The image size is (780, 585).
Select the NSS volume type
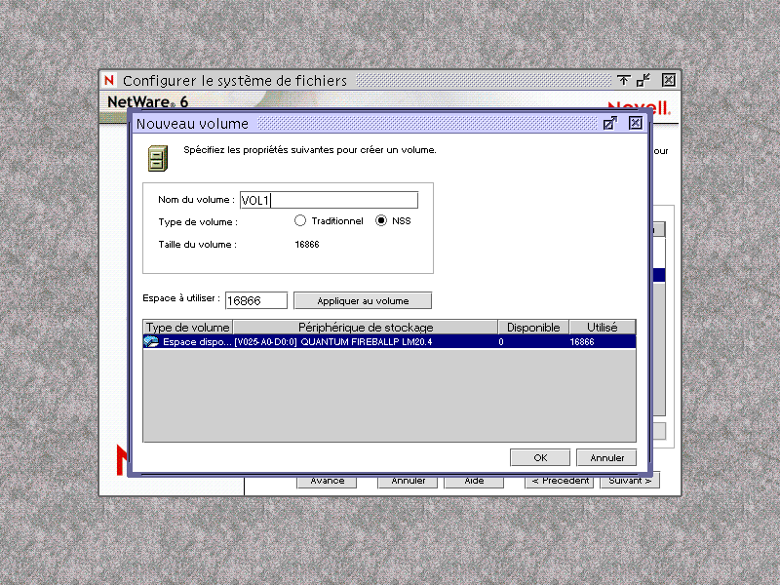pos(381,221)
